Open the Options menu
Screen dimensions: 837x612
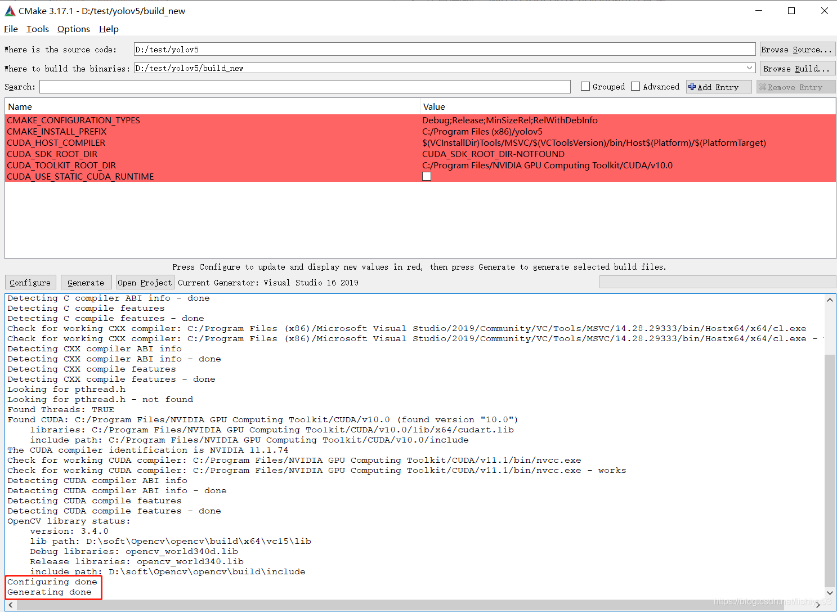pyautogui.click(x=74, y=29)
